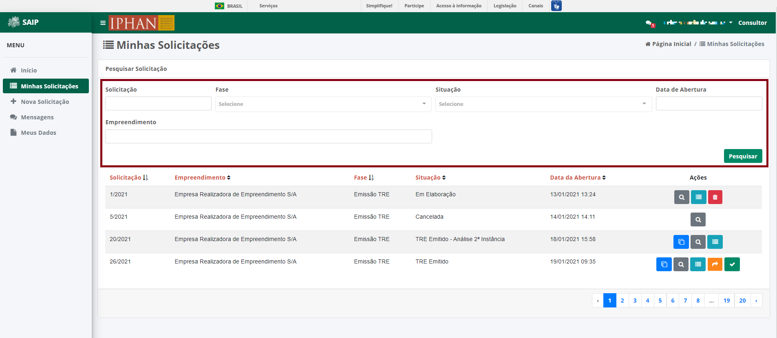
Task: Click BRASIL text in top bar
Action: coord(235,6)
